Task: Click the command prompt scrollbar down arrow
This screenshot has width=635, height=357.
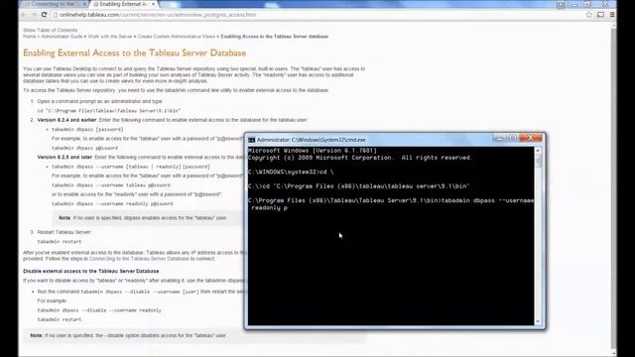Action: (538, 321)
